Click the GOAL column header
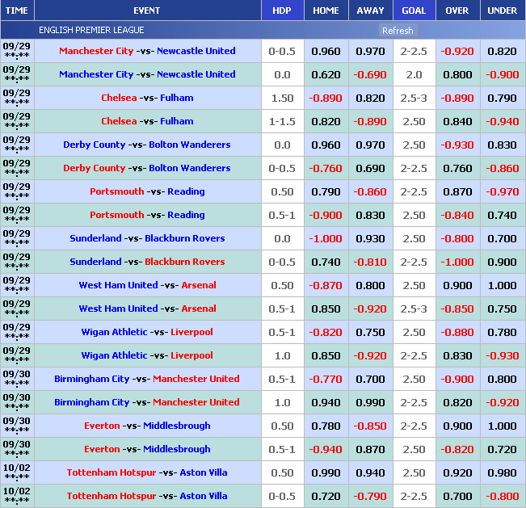526x508 pixels. pos(413,10)
